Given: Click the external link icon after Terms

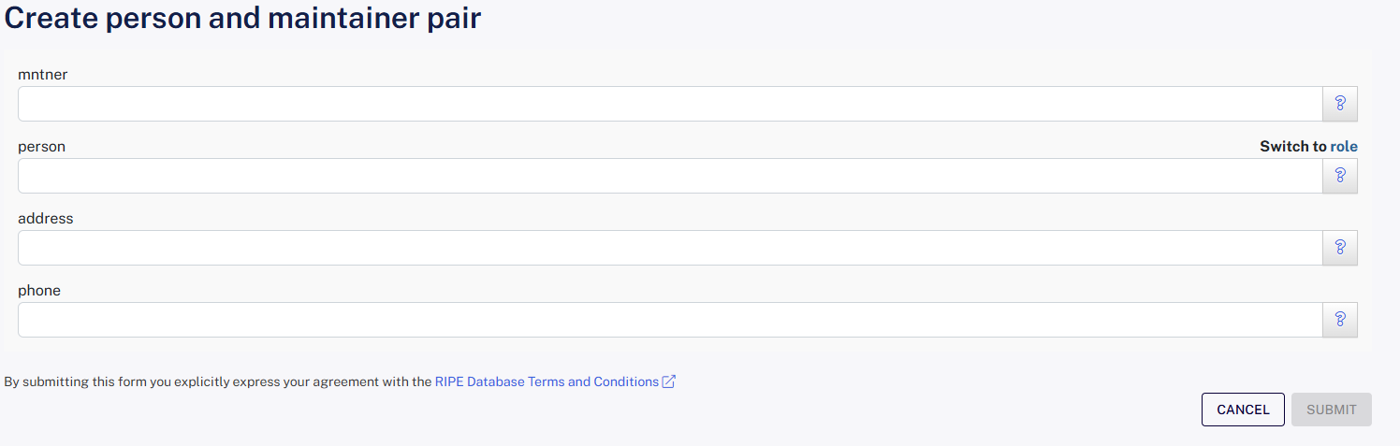Looking at the screenshot, I should pyautogui.click(x=669, y=381).
